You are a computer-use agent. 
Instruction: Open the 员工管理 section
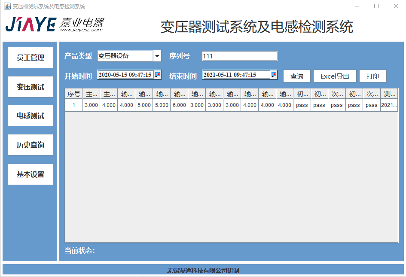click(31, 58)
